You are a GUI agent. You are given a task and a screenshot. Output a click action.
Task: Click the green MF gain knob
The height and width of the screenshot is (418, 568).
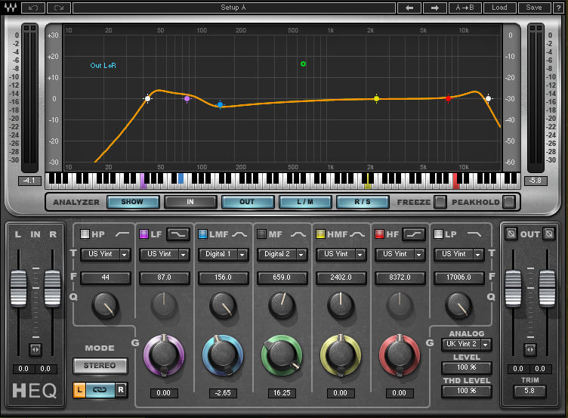point(282,355)
